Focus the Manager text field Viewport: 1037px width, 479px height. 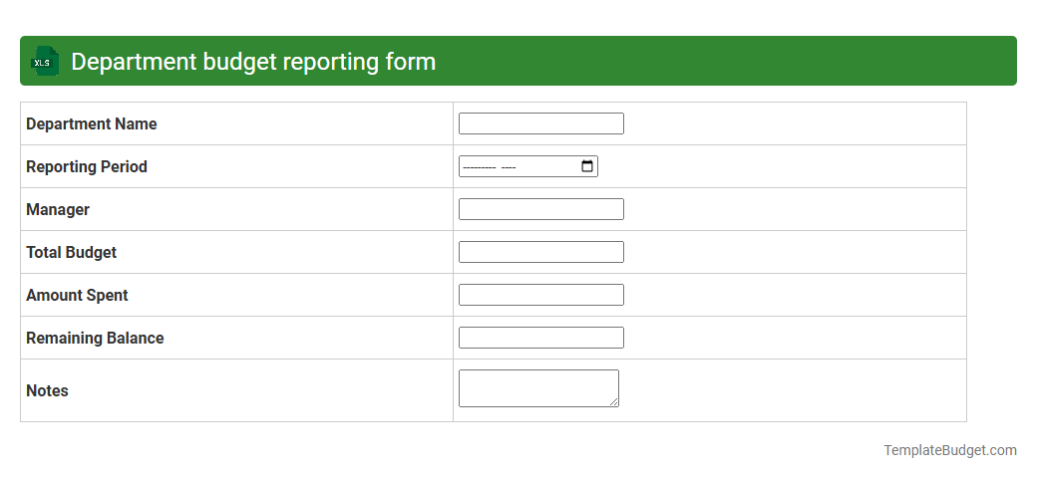click(x=541, y=209)
